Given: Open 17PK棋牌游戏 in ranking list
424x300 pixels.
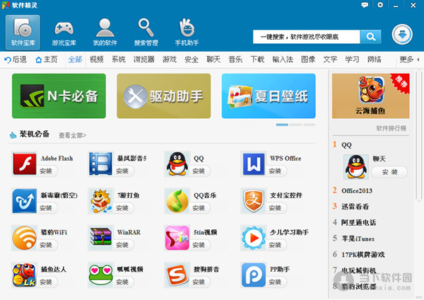Looking at the screenshot, I should point(363,255).
